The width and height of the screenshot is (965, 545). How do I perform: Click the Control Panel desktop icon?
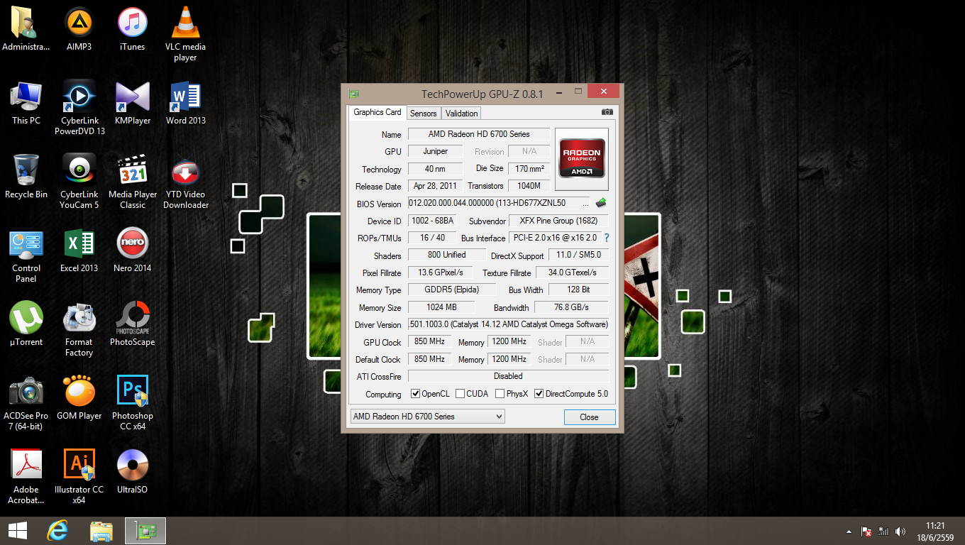click(26, 255)
